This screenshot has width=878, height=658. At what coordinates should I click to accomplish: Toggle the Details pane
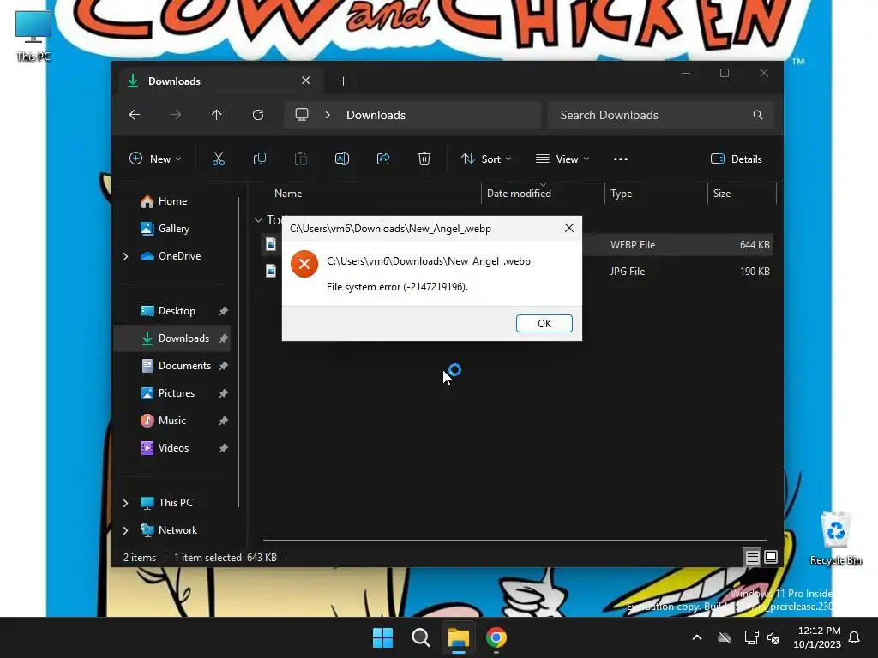point(736,159)
